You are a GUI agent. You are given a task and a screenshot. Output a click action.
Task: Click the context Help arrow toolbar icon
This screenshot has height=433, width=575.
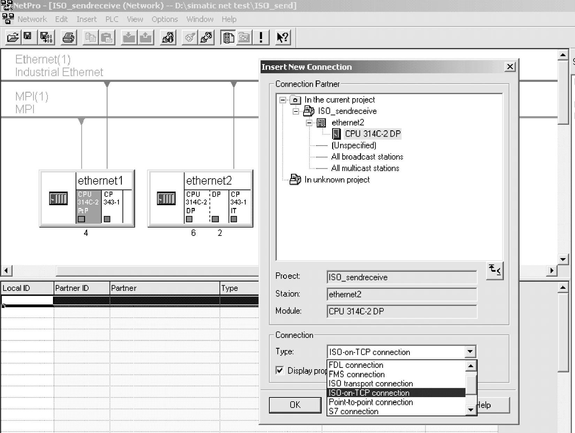coord(283,37)
